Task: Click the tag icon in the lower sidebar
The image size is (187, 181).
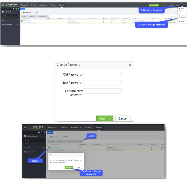Action: 39,132
